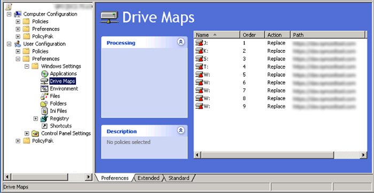Collapse the Computer Configuration node
The image size is (374, 193).
(x=9, y=14)
